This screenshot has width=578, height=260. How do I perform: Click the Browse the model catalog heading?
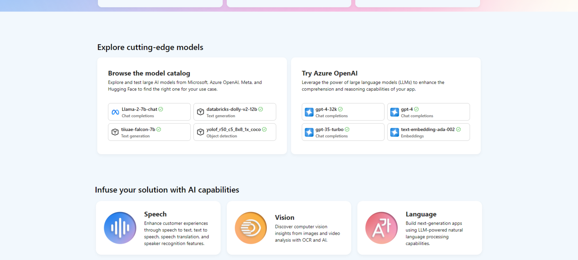point(149,73)
